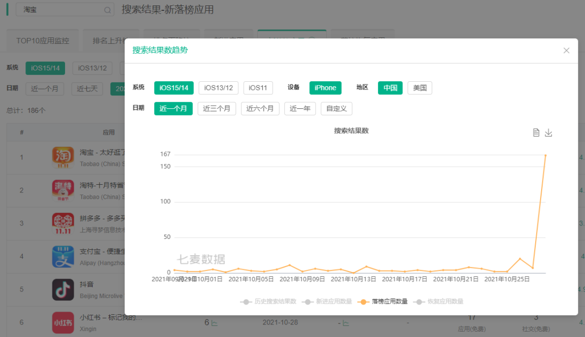Close the 搜索结果数趋势 dialog

[x=567, y=50]
